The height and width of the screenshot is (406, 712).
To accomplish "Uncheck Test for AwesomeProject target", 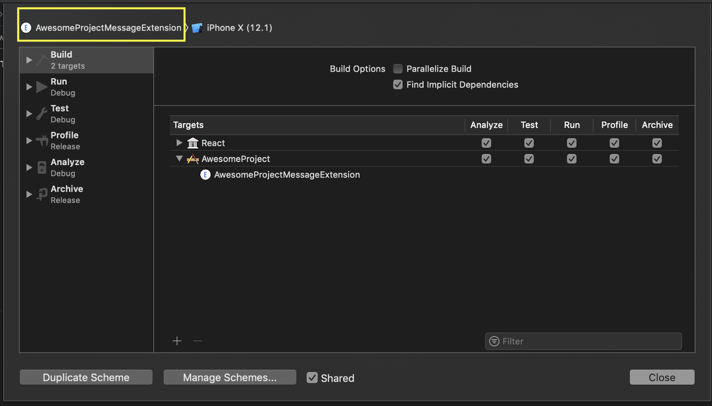I will (x=529, y=159).
